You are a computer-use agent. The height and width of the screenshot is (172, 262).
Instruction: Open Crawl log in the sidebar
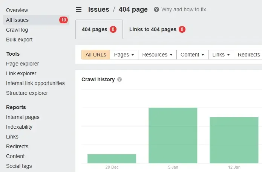(x=17, y=30)
